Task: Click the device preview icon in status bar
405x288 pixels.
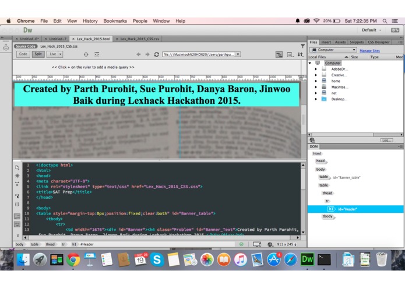Action: click(x=257, y=244)
